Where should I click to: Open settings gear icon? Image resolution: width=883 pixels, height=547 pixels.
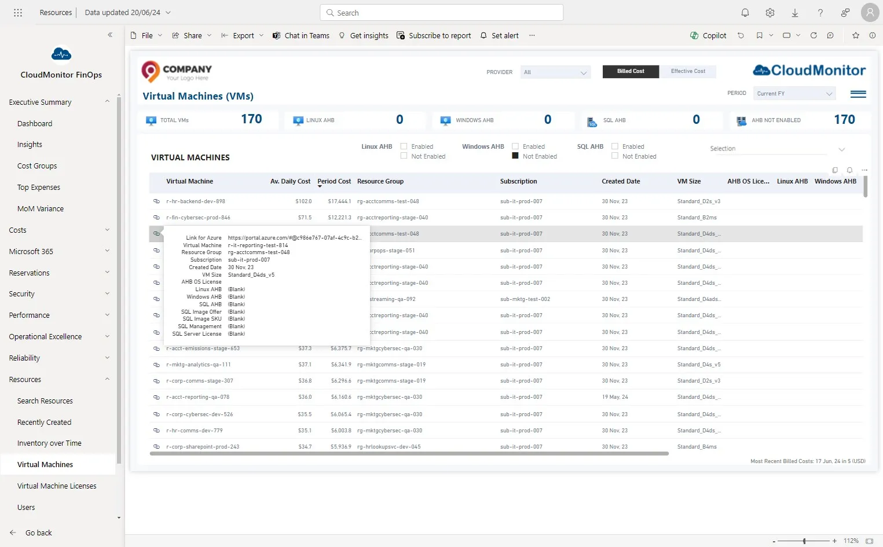pos(770,13)
